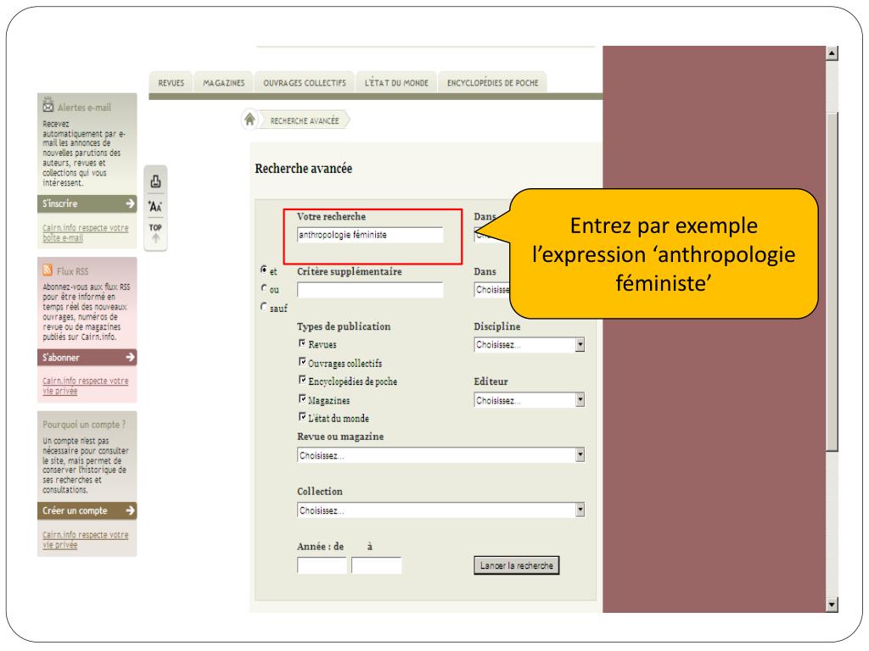Click scrollbar up arrow
The height and width of the screenshot is (651, 869).
[832, 53]
